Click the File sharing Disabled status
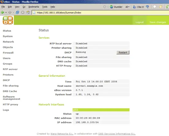The height and width of the screenshot is (136, 169). click(x=81, y=57)
